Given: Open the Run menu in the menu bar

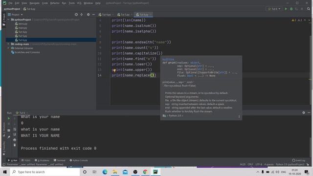Looking at the screenshot, I should pos(64,3).
